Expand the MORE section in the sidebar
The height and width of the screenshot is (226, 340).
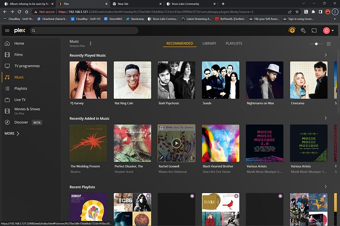click(x=12, y=133)
